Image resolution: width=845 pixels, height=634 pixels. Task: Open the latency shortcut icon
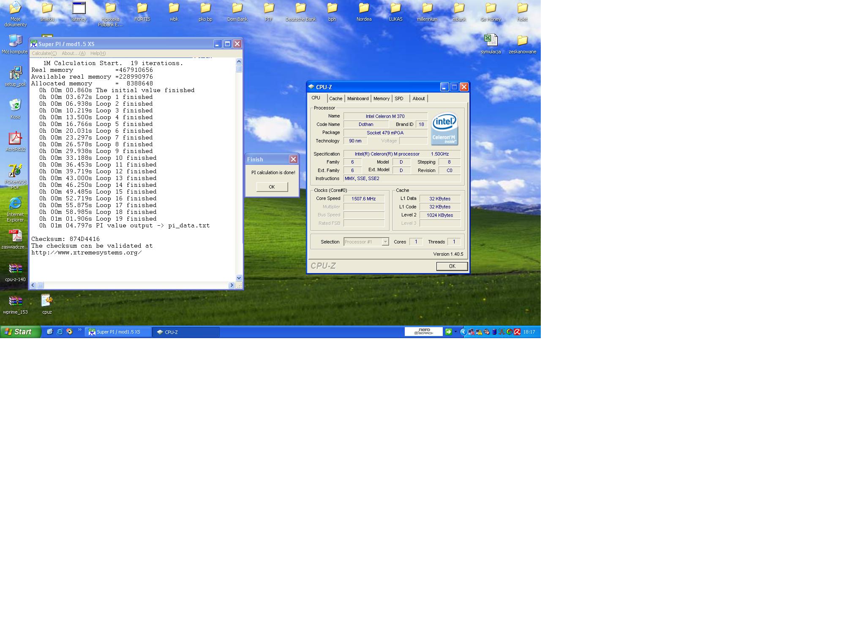(x=79, y=12)
